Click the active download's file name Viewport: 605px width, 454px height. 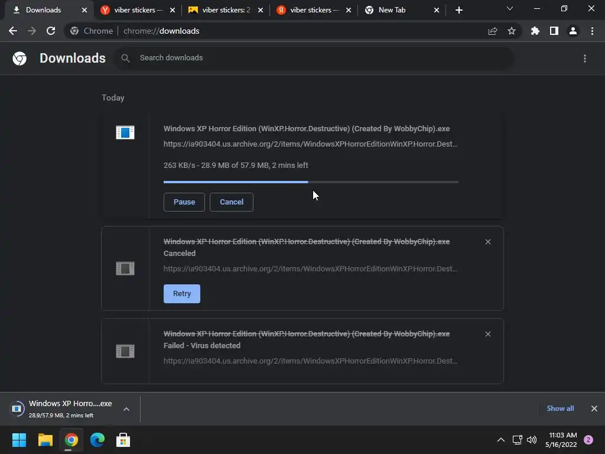coord(307,129)
